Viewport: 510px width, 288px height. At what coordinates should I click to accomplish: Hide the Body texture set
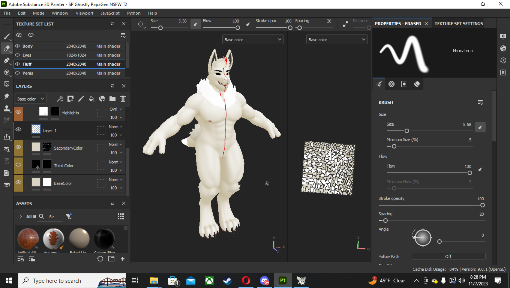click(18, 46)
